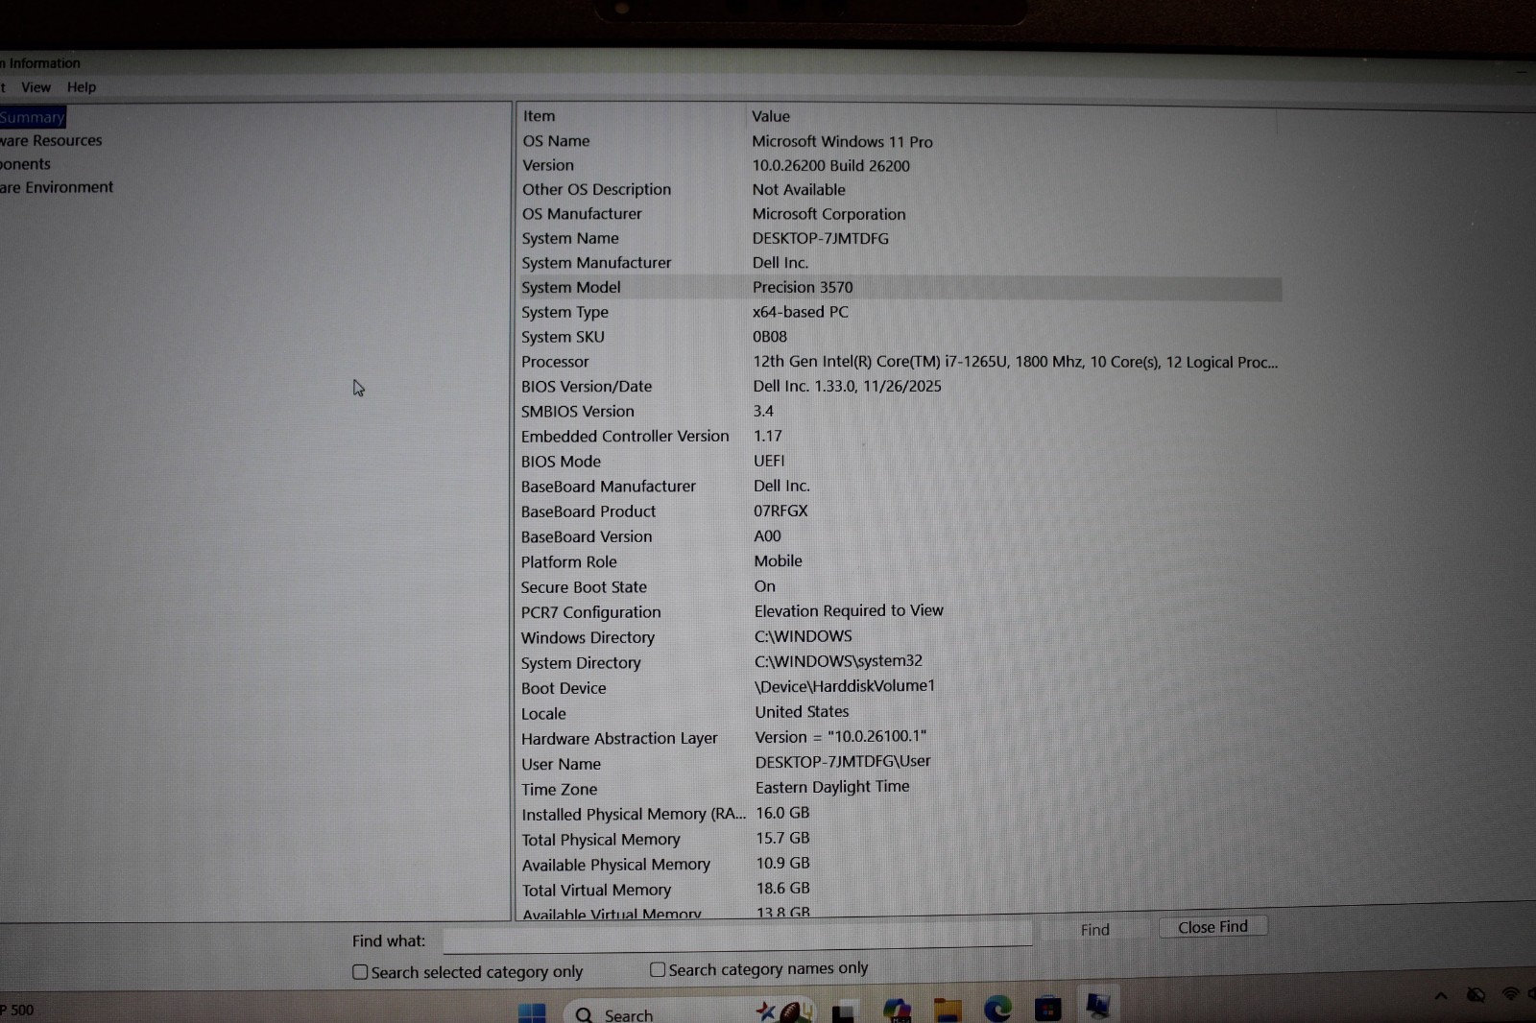The image size is (1536, 1023).
Task: Open the Windows Start menu
Action: point(531,1013)
